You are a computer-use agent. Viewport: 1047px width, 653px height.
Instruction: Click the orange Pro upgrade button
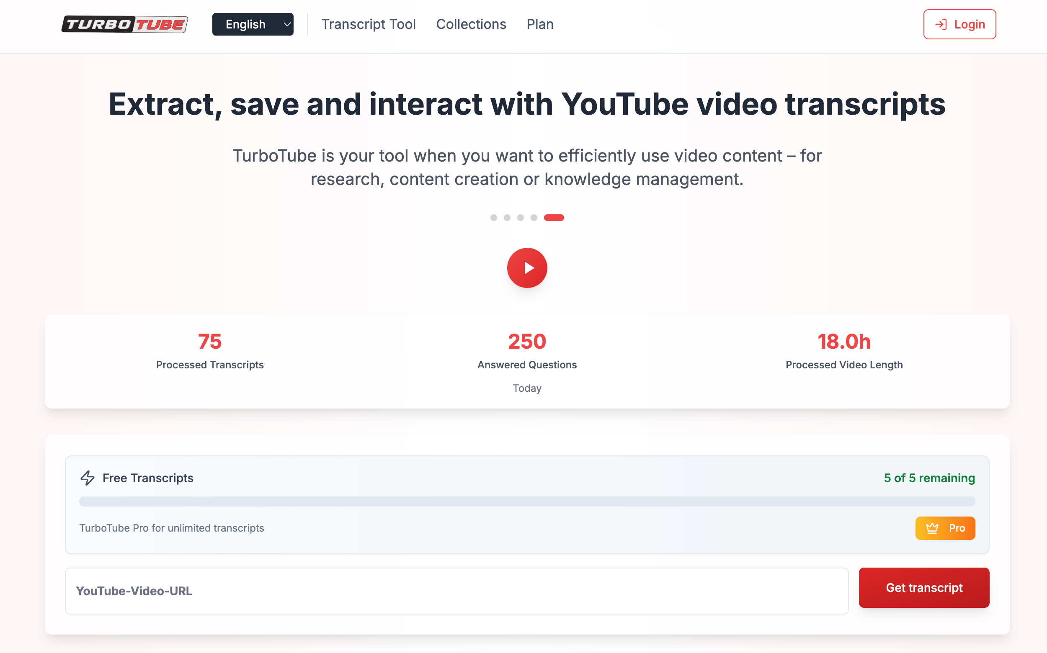945,528
